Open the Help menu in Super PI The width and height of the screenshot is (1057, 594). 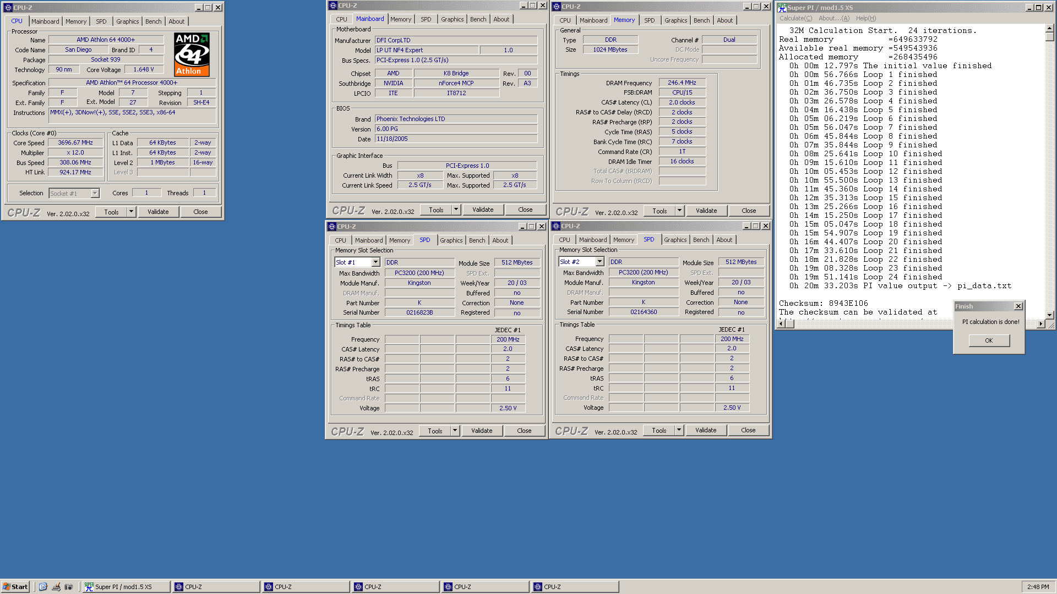click(x=866, y=18)
